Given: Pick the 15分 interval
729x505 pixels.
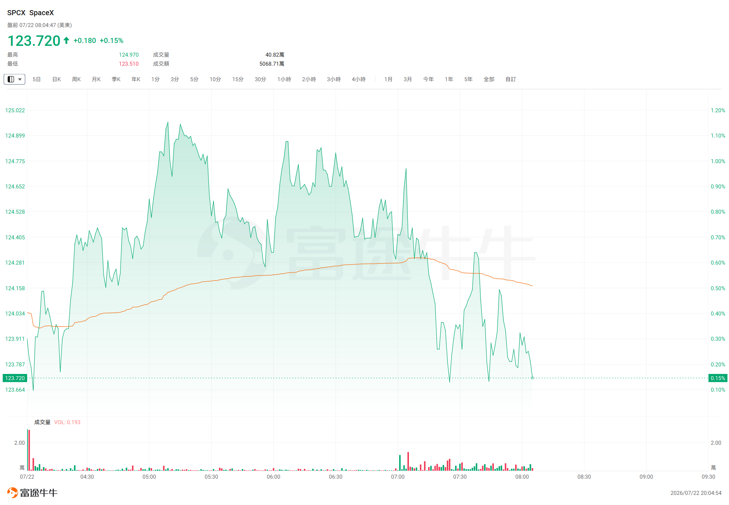Looking at the screenshot, I should coord(238,79).
